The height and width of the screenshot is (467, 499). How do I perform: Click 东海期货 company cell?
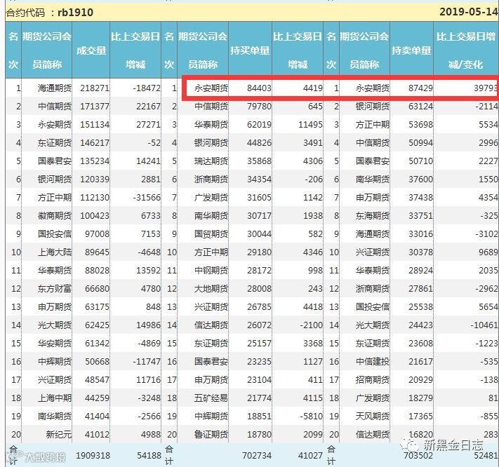click(373, 216)
